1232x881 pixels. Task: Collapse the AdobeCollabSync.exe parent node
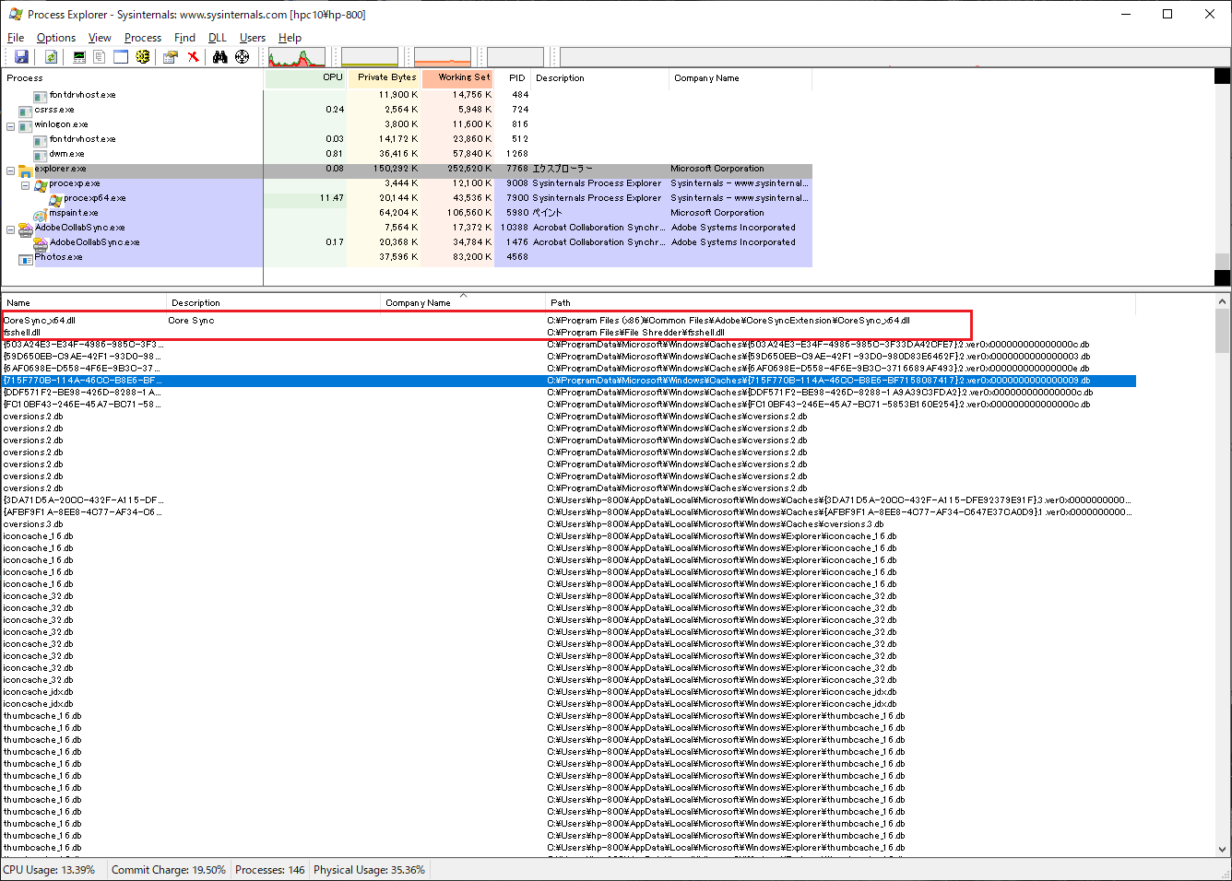pos(10,229)
